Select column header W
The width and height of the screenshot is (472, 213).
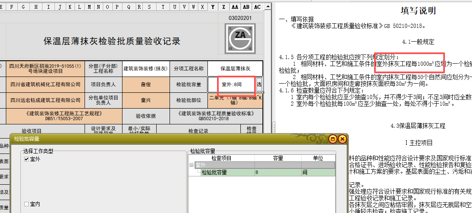tap(193, 7)
